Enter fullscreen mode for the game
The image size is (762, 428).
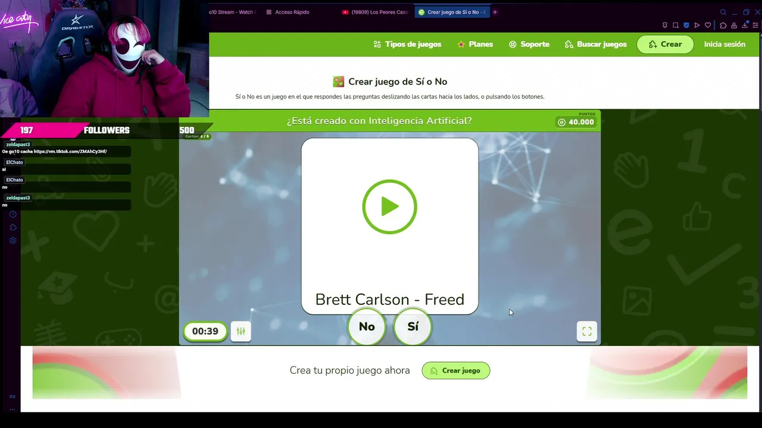click(587, 331)
